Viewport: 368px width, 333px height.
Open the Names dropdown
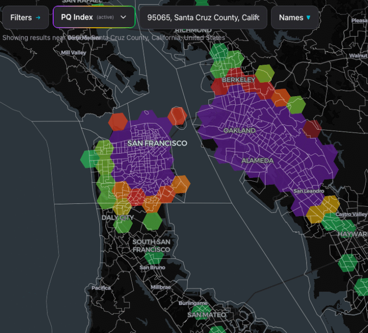pos(295,18)
